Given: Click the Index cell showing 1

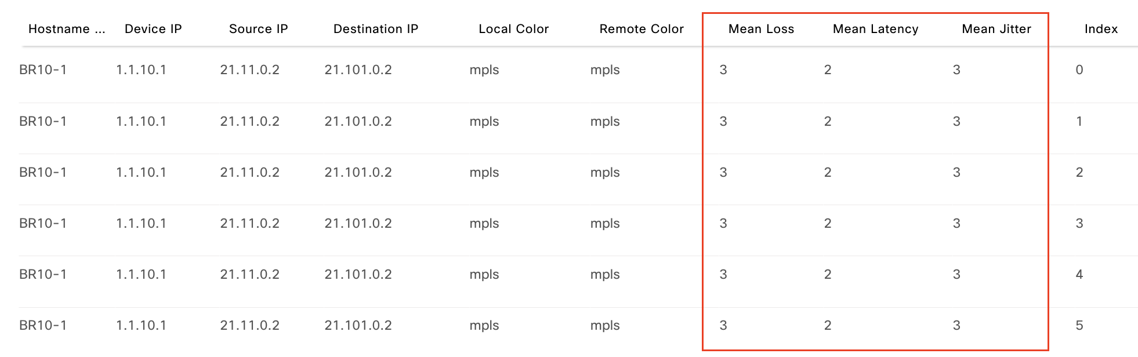Looking at the screenshot, I should coord(1079,122).
